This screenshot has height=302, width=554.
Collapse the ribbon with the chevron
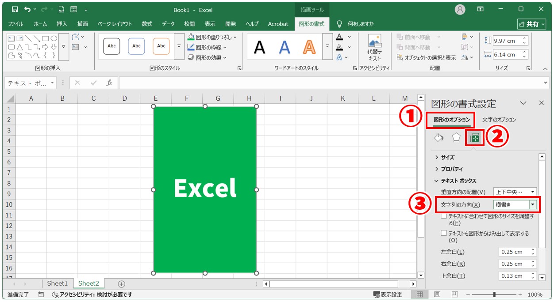[x=545, y=68]
